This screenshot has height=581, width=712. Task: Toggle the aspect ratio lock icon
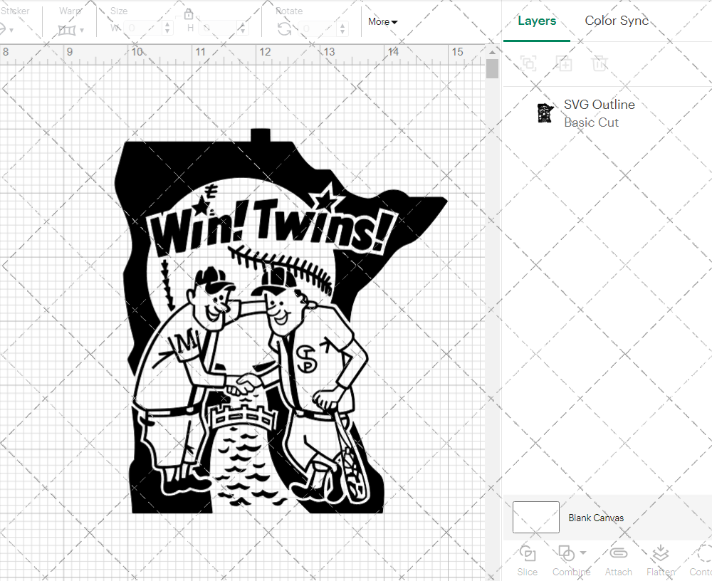tap(189, 14)
